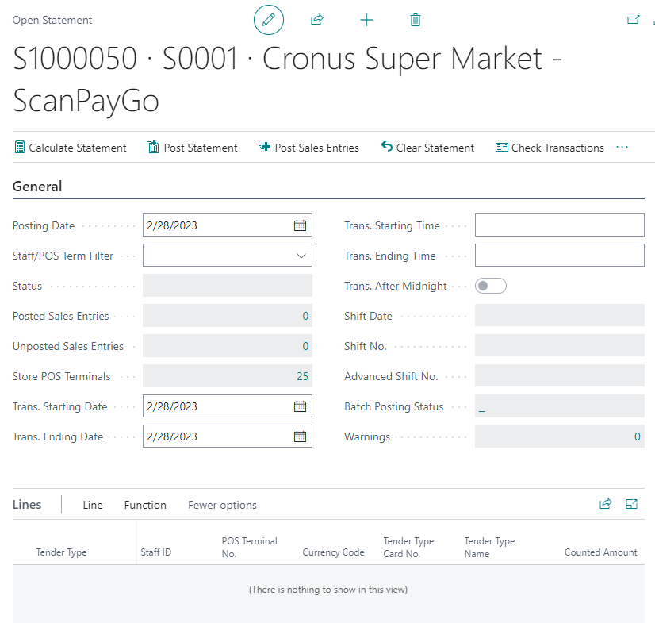Collapse the General section header
Screen dimensions: 655x623
[37, 187]
